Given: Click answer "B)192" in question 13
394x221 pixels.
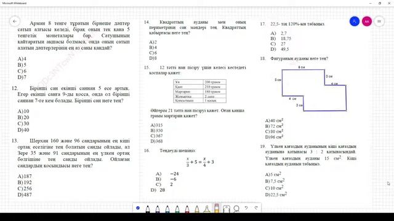Looking at the screenshot, I should (x=25, y=182).
